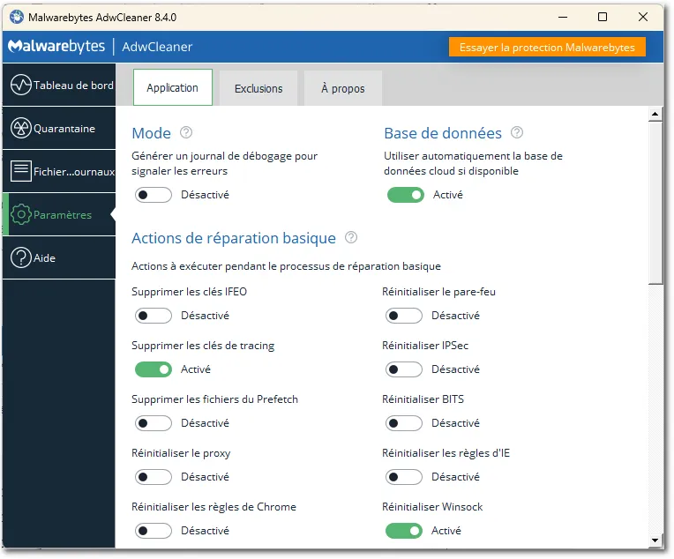Enable the debug journal toggle under Mode
Image resolution: width=674 pixels, height=559 pixels.
(153, 195)
